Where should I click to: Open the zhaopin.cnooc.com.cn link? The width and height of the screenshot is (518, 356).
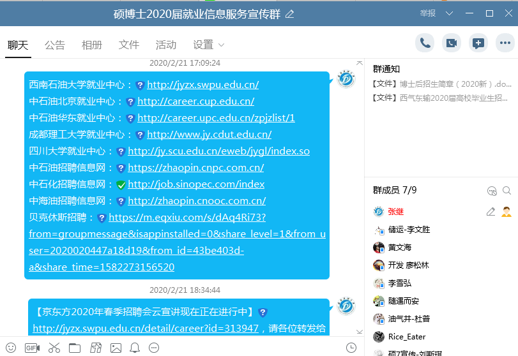pos(197,200)
